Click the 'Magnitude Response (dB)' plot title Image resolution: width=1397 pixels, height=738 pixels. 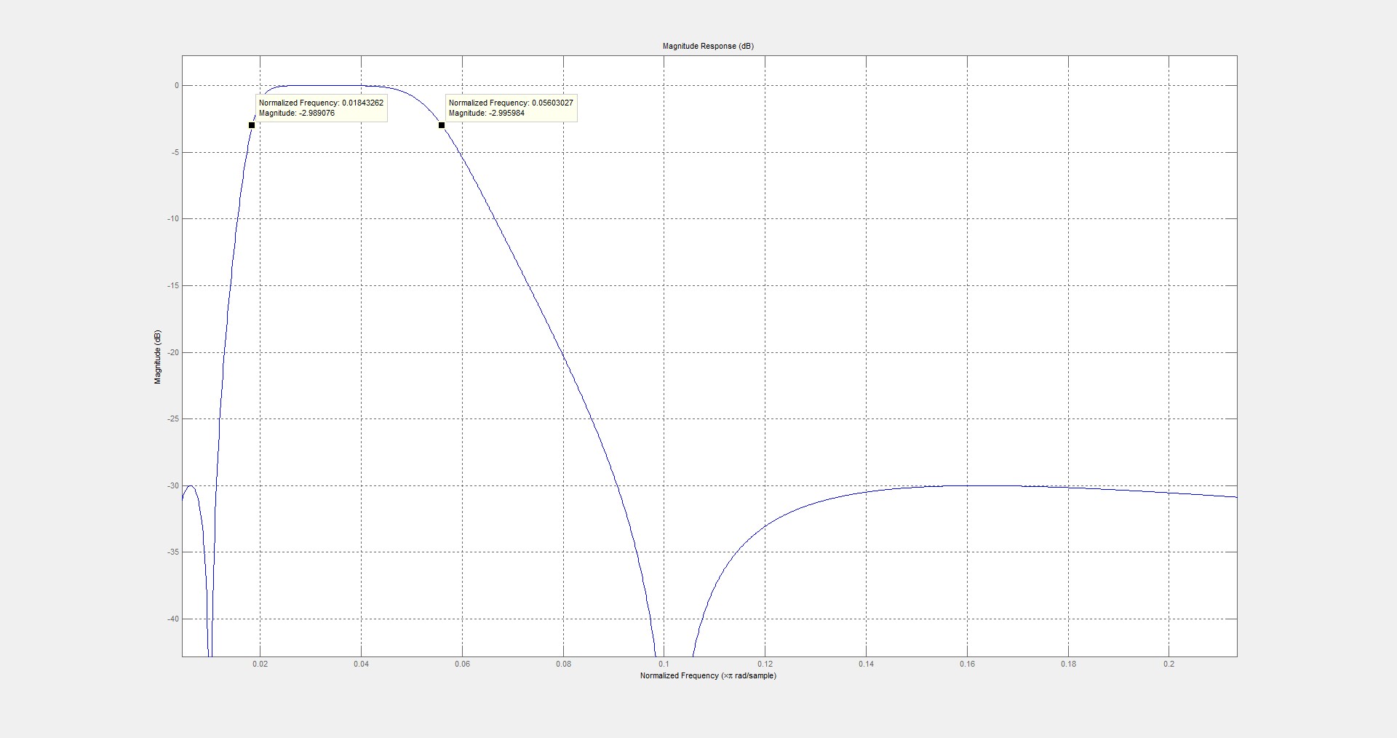coord(708,46)
